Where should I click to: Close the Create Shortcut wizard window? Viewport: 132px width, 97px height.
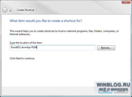126,2
